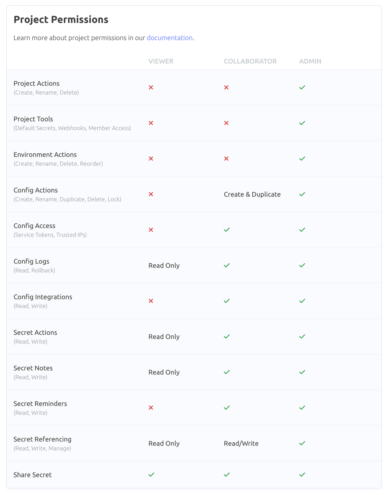Open the documentation link
Image resolution: width=389 pixels, height=495 pixels.
point(169,38)
